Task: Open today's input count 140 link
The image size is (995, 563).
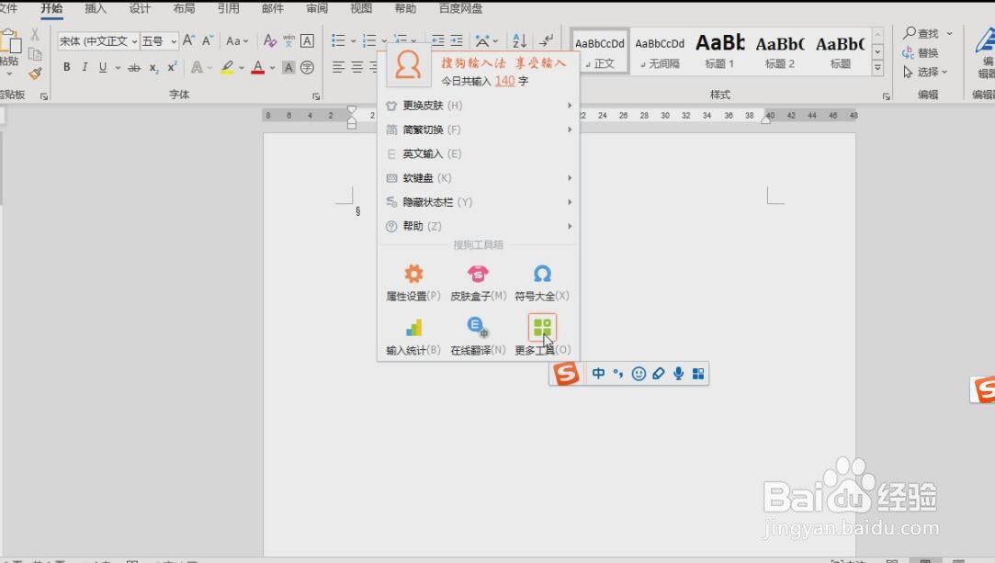Action: tap(504, 81)
